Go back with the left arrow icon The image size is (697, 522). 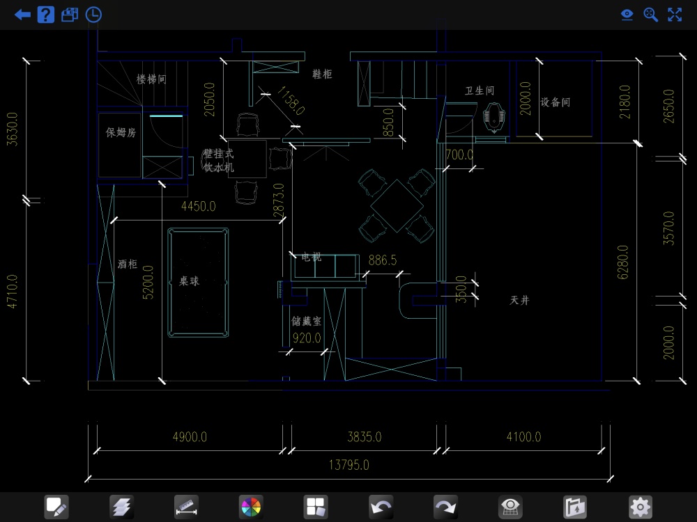click(22, 15)
